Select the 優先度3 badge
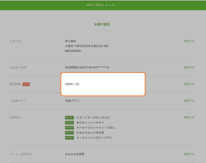Image resolution: width=206 pixels, height=163 pixels. (69, 128)
